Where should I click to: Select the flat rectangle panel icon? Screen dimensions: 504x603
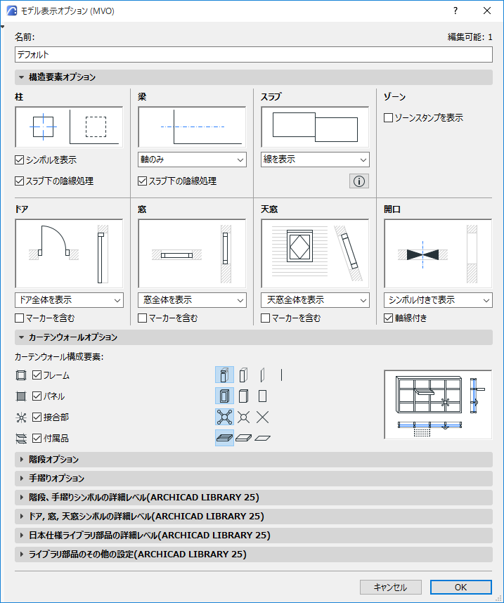click(262, 396)
